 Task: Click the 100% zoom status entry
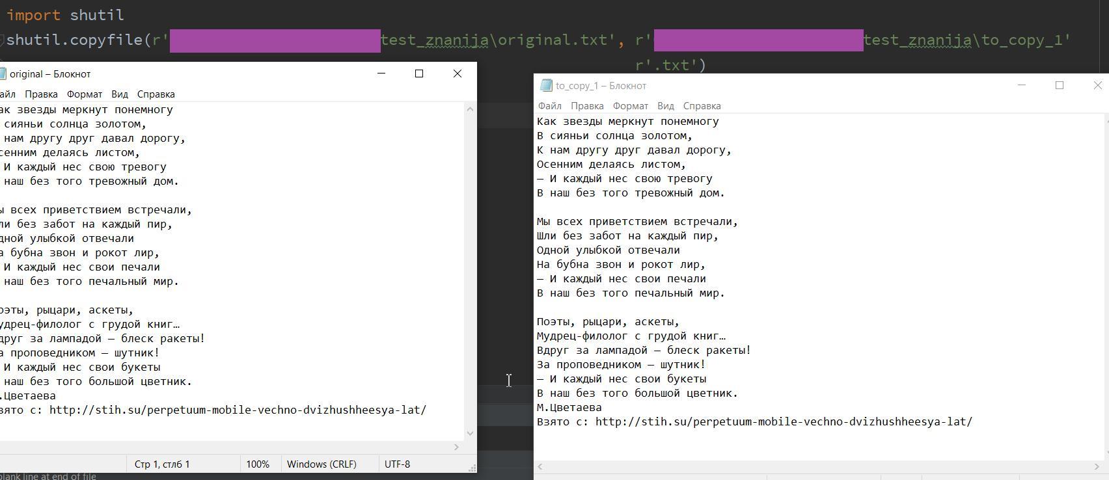[x=258, y=464]
